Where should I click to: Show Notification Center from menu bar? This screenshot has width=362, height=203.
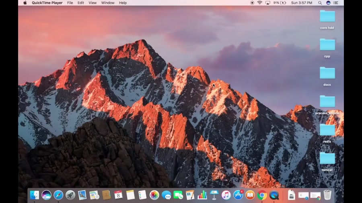tap(335, 3)
